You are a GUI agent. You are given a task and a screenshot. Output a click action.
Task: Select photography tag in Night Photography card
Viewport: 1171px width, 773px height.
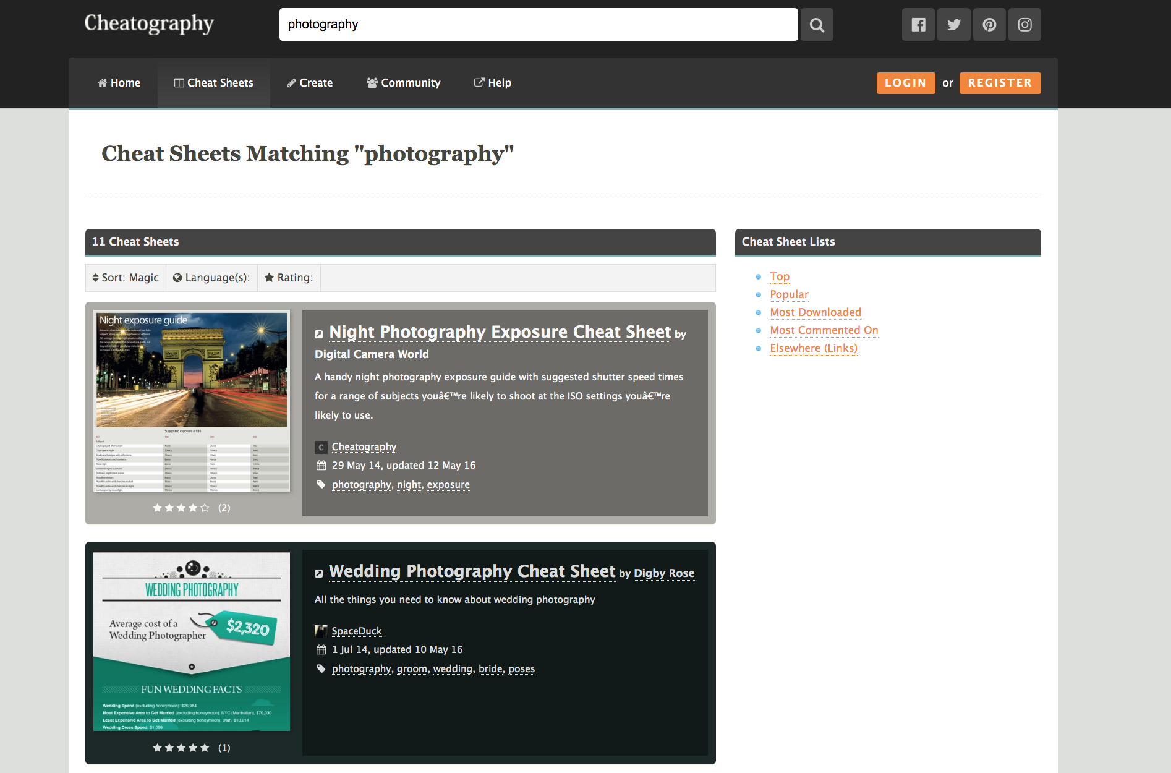pos(362,485)
